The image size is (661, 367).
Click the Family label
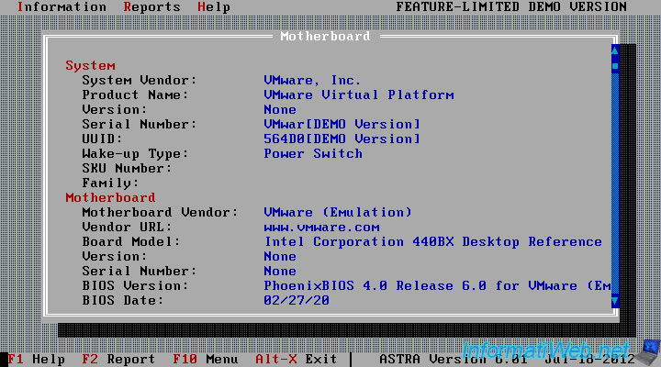(110, 183)
